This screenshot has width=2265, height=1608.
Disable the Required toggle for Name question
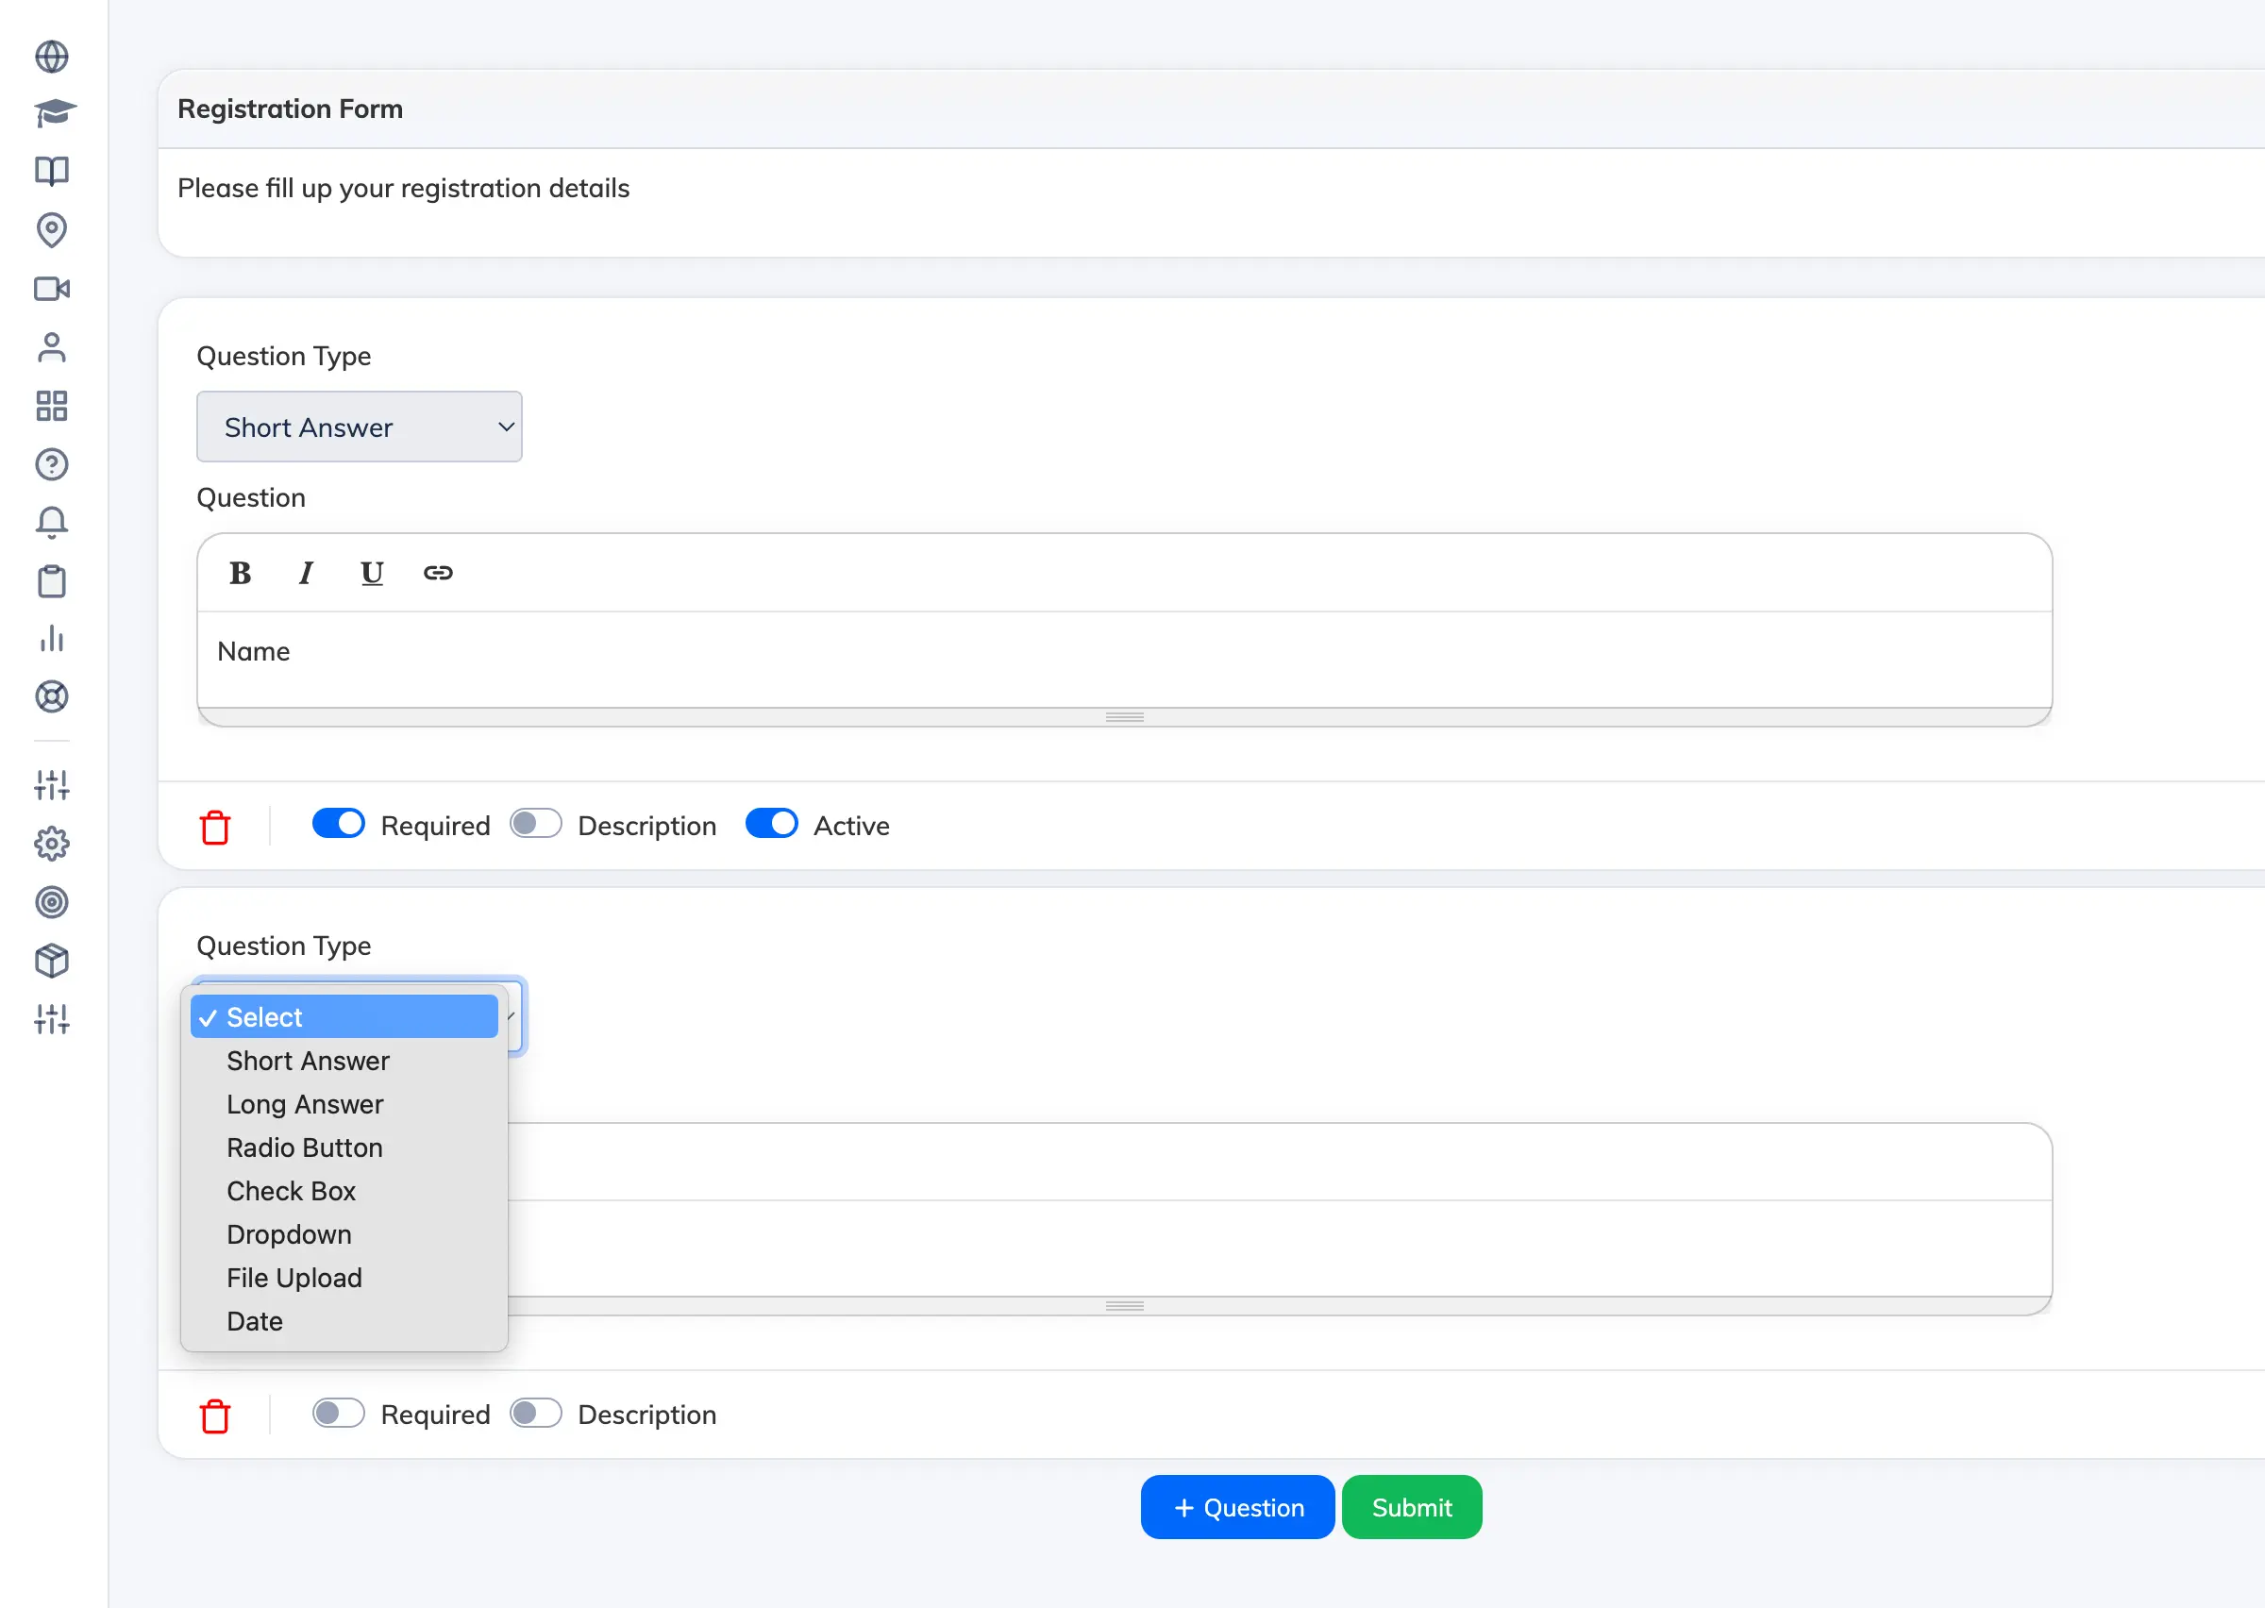[x=339, y=824]
